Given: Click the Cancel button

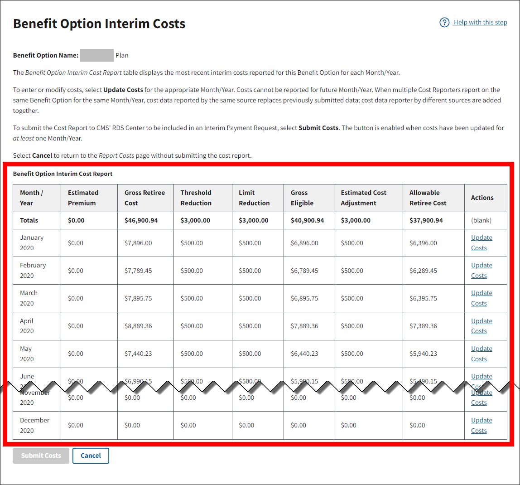Looking at the screenshot, I should (91, 456).
